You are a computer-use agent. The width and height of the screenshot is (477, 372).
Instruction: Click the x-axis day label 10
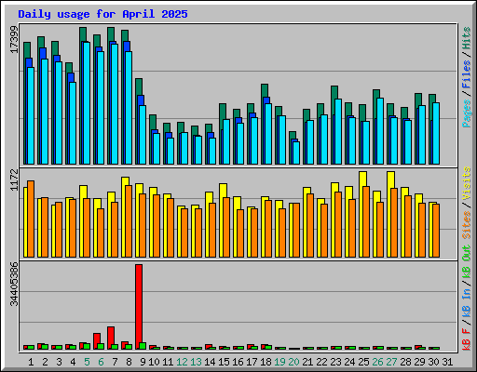click(154, 362)
